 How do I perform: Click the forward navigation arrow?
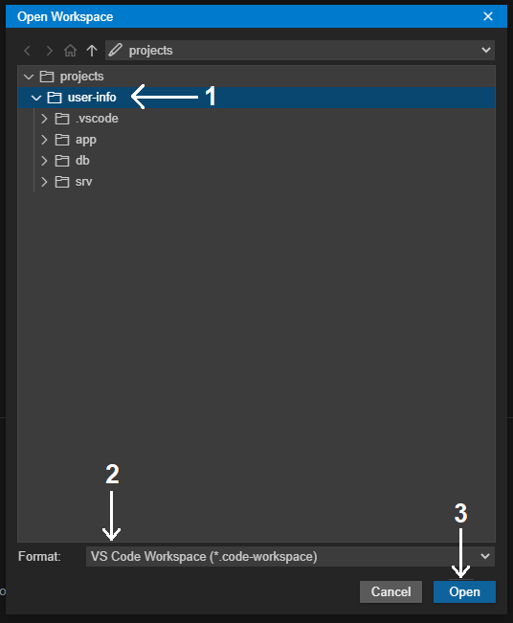coord(49,51)
